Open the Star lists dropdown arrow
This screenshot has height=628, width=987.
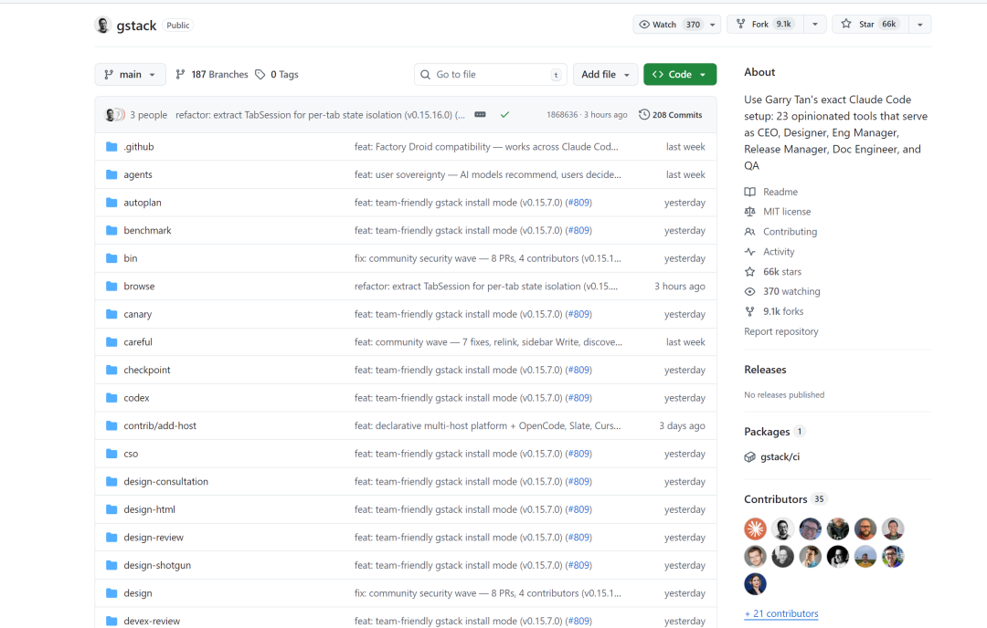coord(919,25)
